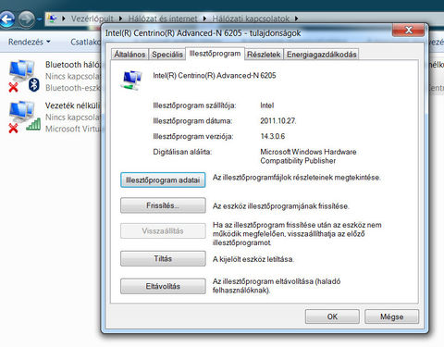444x347 pixels.
Task: Click the Digitálisan aláírta label
Action: pos(182,152)
